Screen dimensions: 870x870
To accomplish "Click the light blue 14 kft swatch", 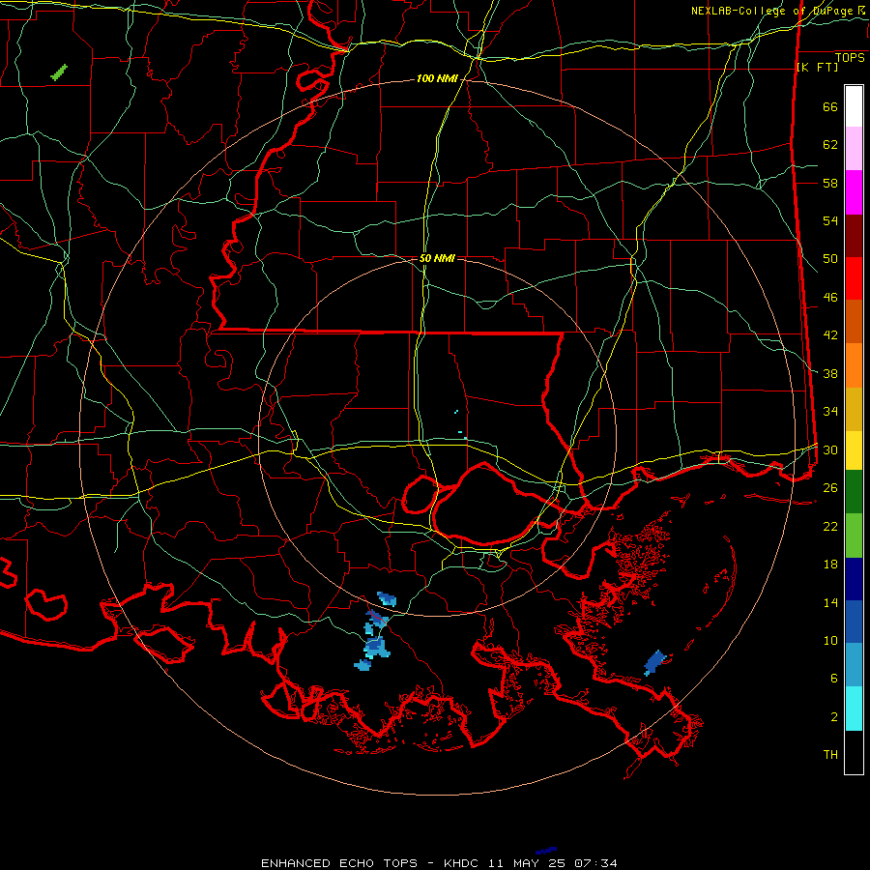I will (854, 665).
